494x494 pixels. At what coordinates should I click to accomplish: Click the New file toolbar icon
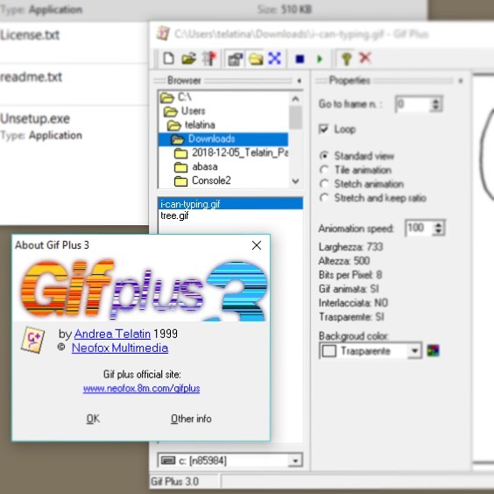click(x=168, y=59)
